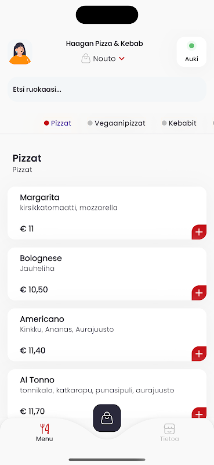Open the shopping bag cart button

[x=107, y=418]
